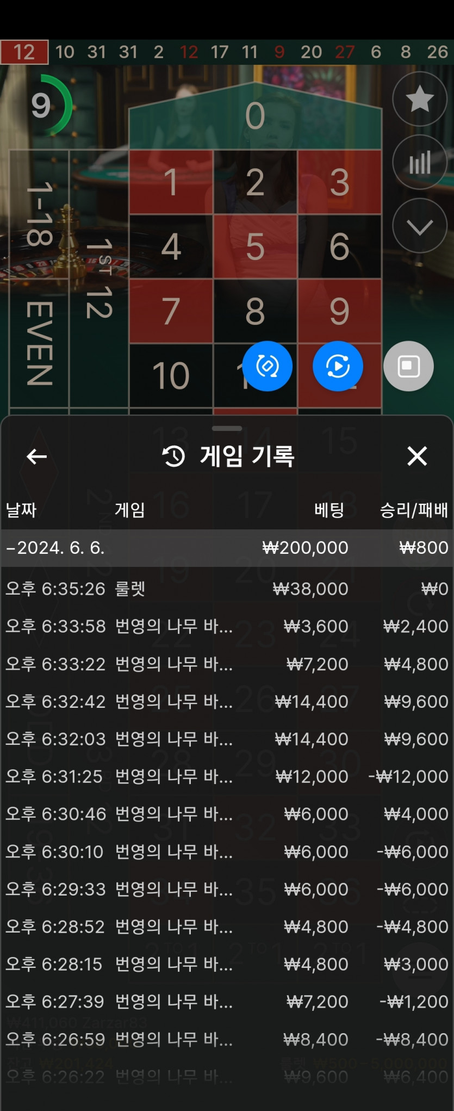Tap the highlighted last result 12
Image resolution: width=454 pixels, height=1111 pixels.
tap(24, 52)
